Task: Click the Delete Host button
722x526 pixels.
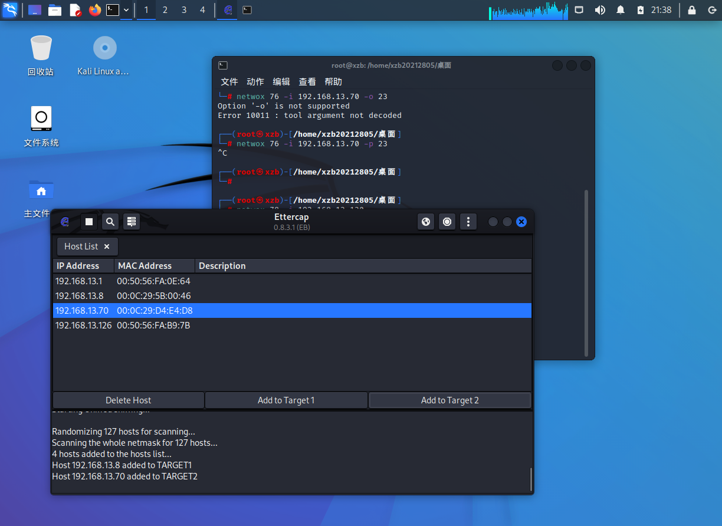Action: [129, 400]
